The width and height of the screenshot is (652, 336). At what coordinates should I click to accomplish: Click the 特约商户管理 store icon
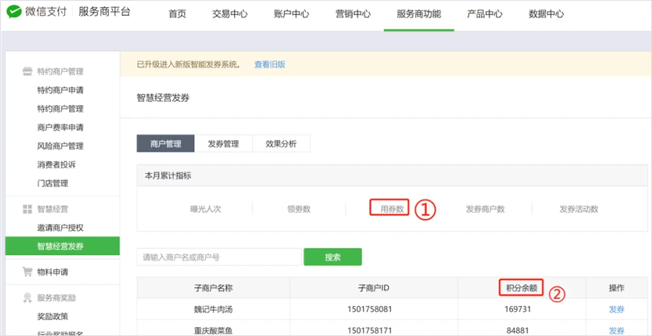pyautogui.click(x=28, y=71)
